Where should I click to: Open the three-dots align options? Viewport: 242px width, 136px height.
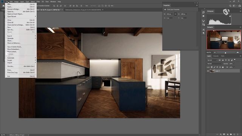pos(87,6)
